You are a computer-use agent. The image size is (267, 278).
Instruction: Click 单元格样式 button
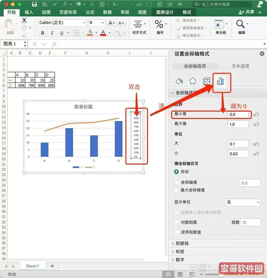click(189, 35)
